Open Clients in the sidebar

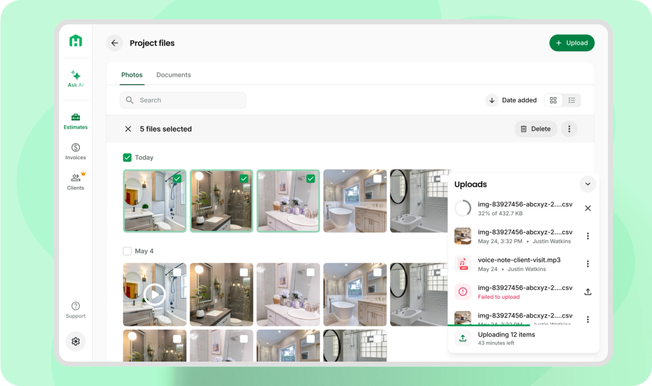(x=76, y=182)
